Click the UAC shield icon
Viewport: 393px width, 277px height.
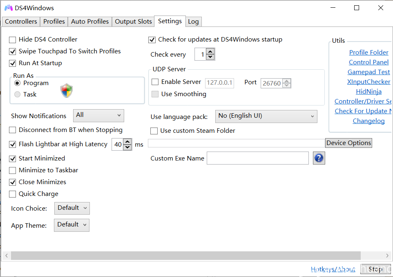click(67, 90)
